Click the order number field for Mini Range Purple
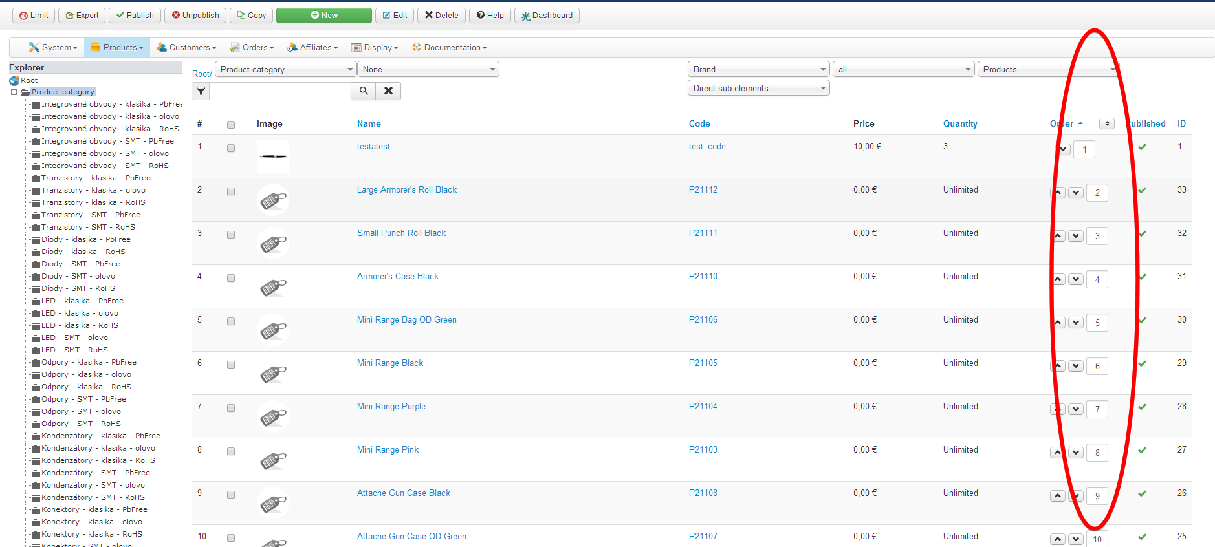1215x547 pixels. (x=1097, y=409)
